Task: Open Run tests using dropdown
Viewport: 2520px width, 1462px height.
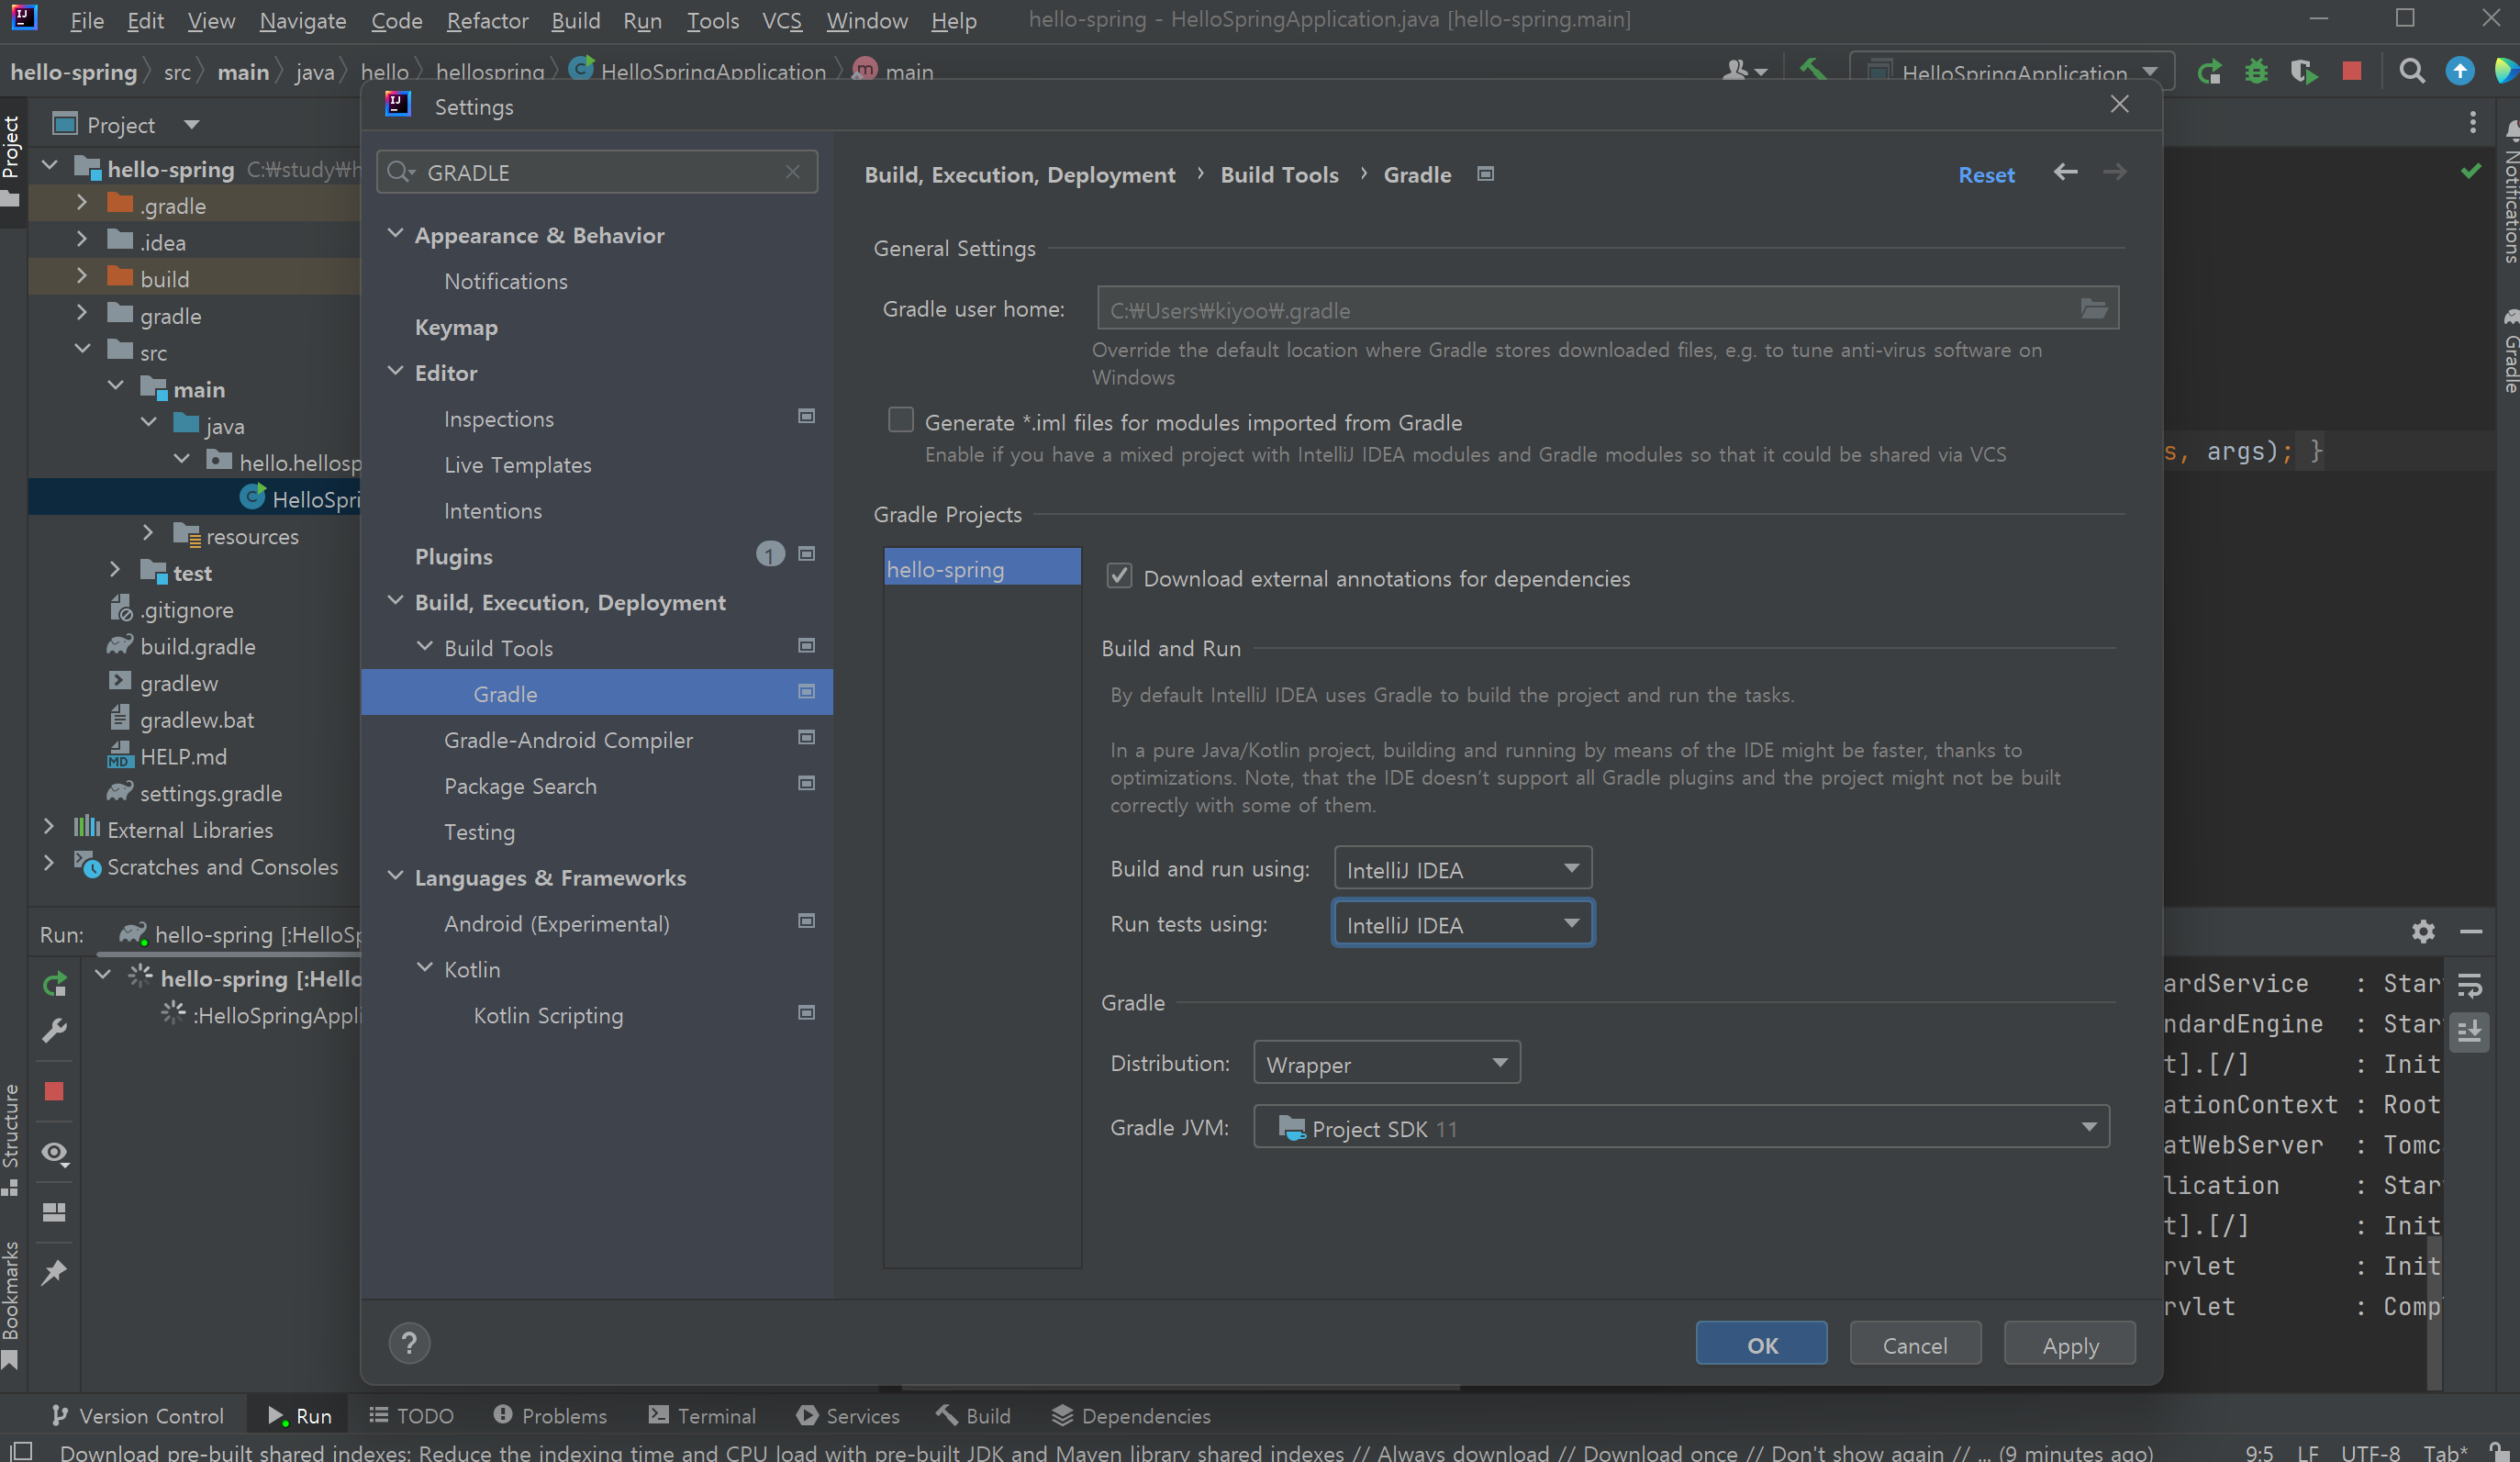Action: [x=1462, y=924]
